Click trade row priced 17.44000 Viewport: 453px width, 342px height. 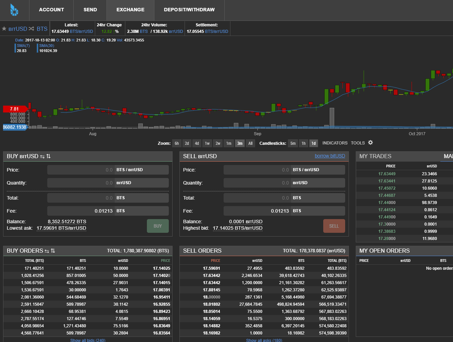pyautogui.click(x=404, y=203)
